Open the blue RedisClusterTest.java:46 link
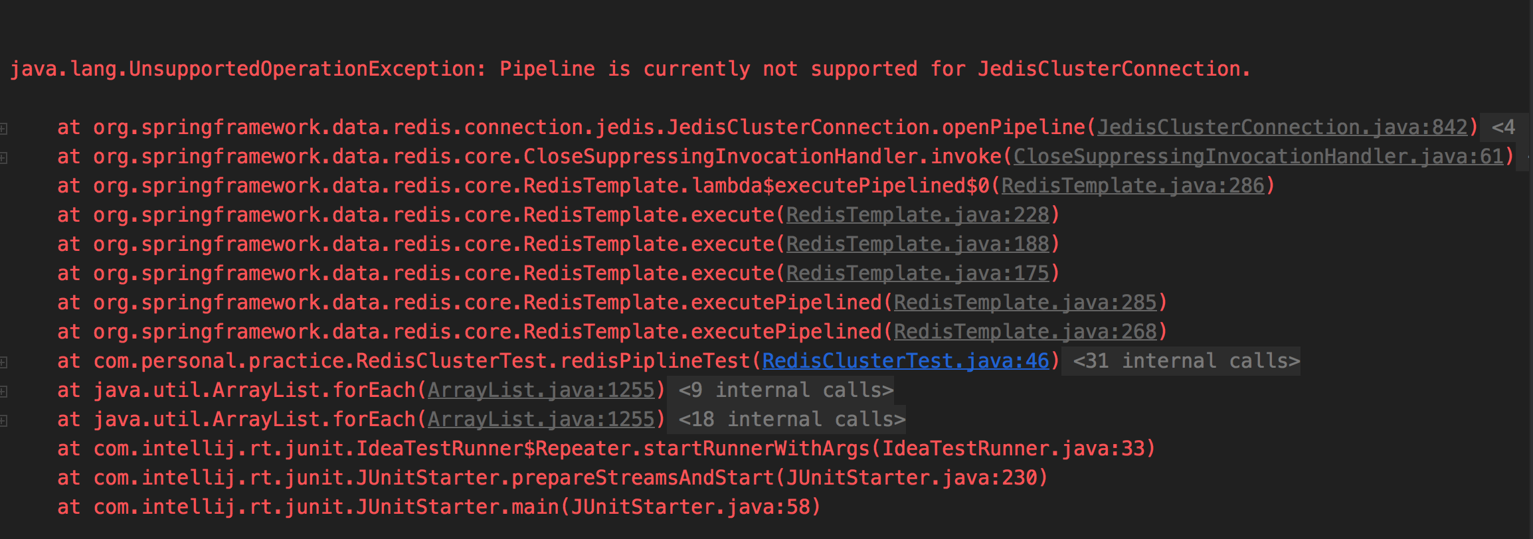Viewport: 1533px width, 539px height. point(905,361)
